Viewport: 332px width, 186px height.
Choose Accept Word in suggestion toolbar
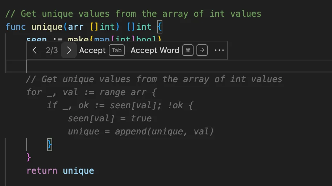click(155, 50)
